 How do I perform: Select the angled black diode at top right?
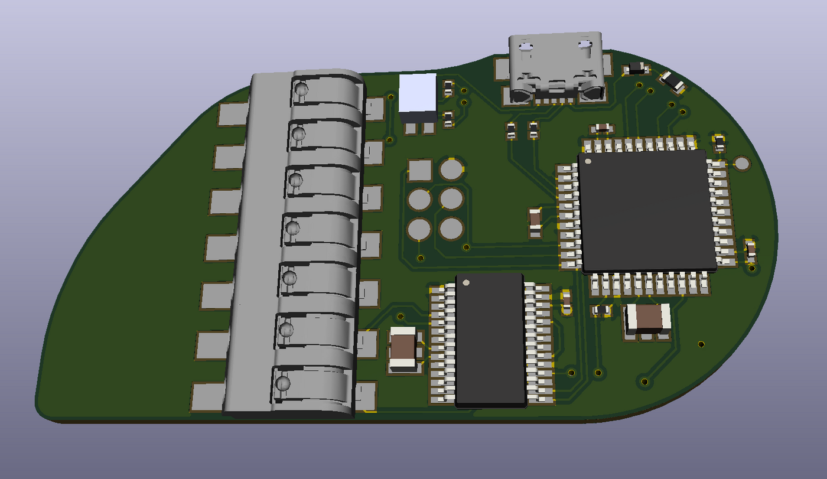[672, 82]
